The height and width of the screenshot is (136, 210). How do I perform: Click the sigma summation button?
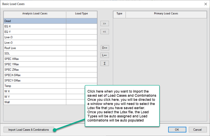105,64
